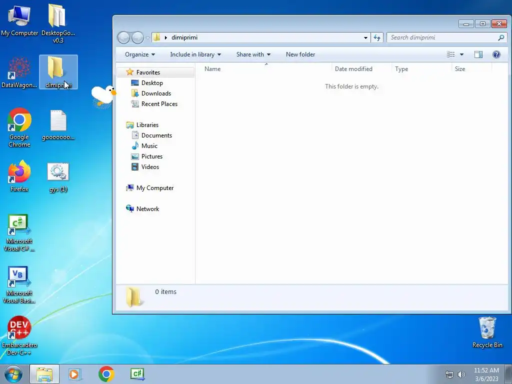Screen dimensions: 512x384
Task: Open the recent pages dropdown arrow
Action: 147,38
